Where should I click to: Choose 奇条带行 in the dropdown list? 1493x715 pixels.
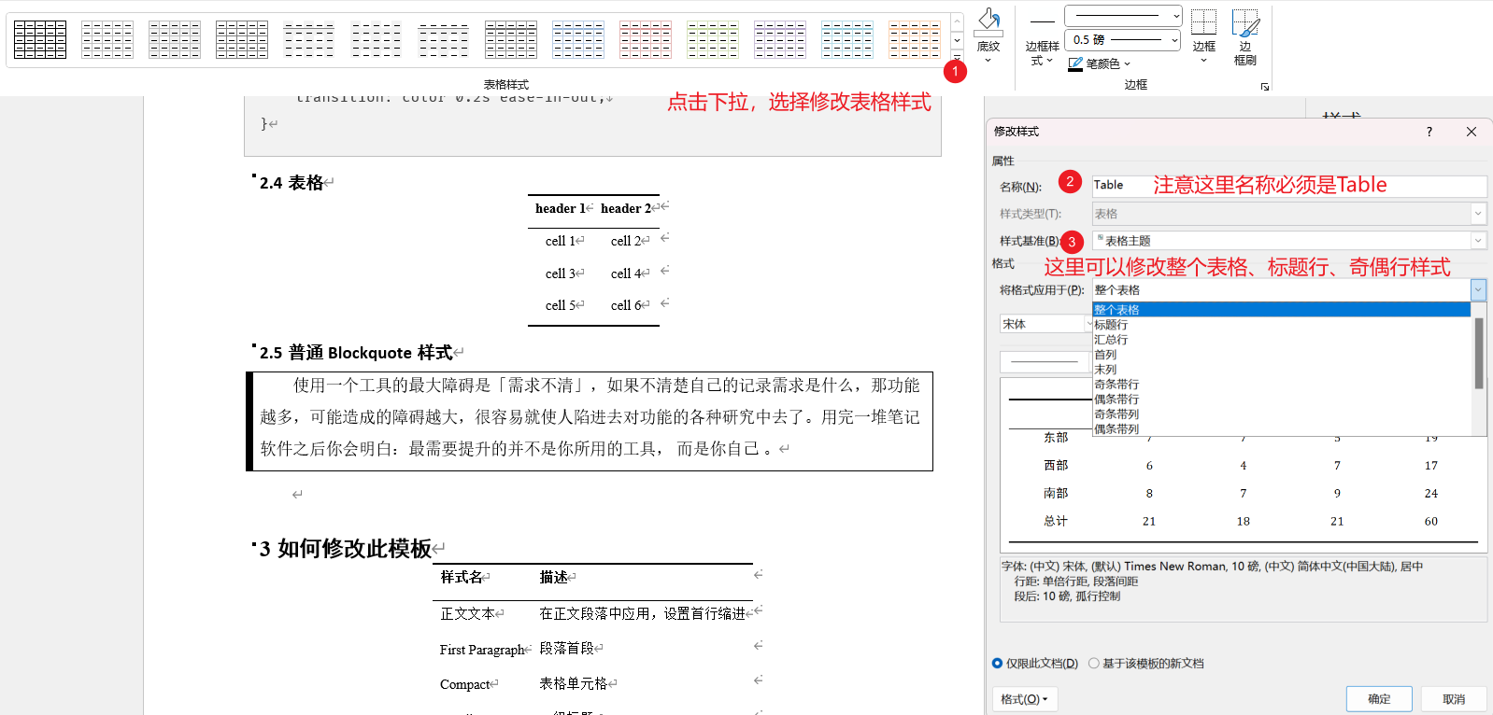[x=1281, y=385]
